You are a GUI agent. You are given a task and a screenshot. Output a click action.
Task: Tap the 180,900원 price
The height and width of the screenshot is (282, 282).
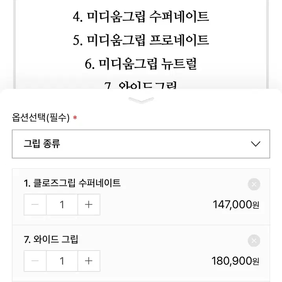(x=235, y=261)
